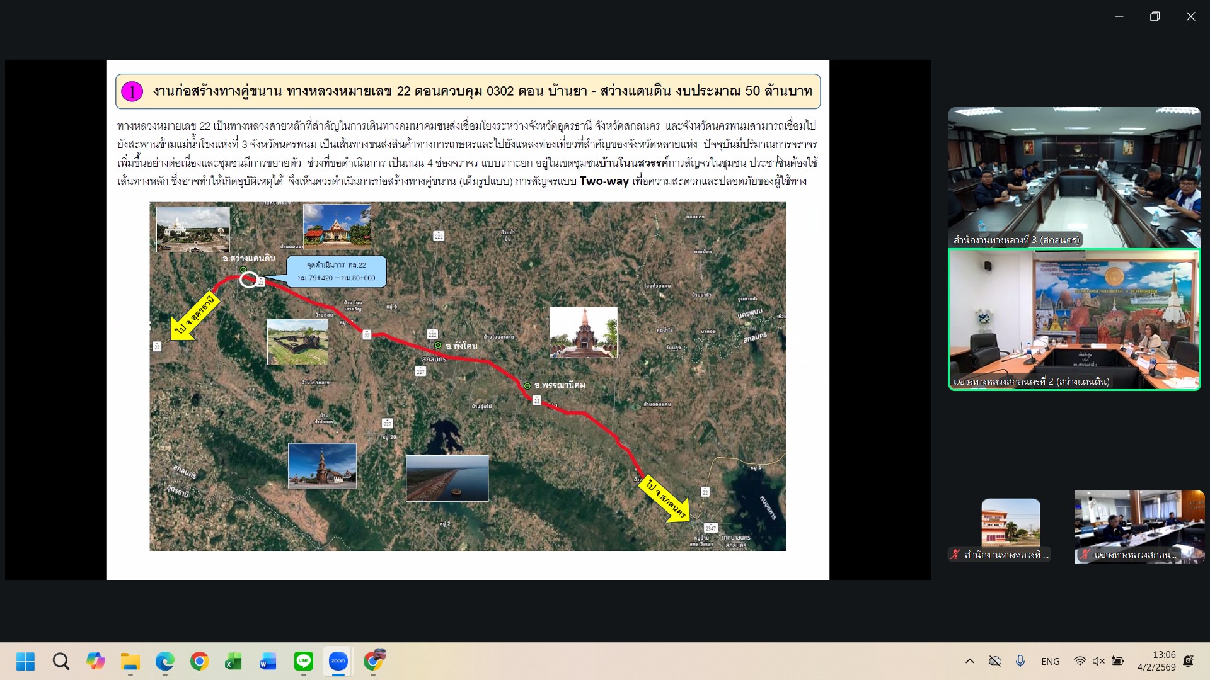The image size is (1210, 680).
Task: Open File Explorer from taskbar
Action: 130,661
